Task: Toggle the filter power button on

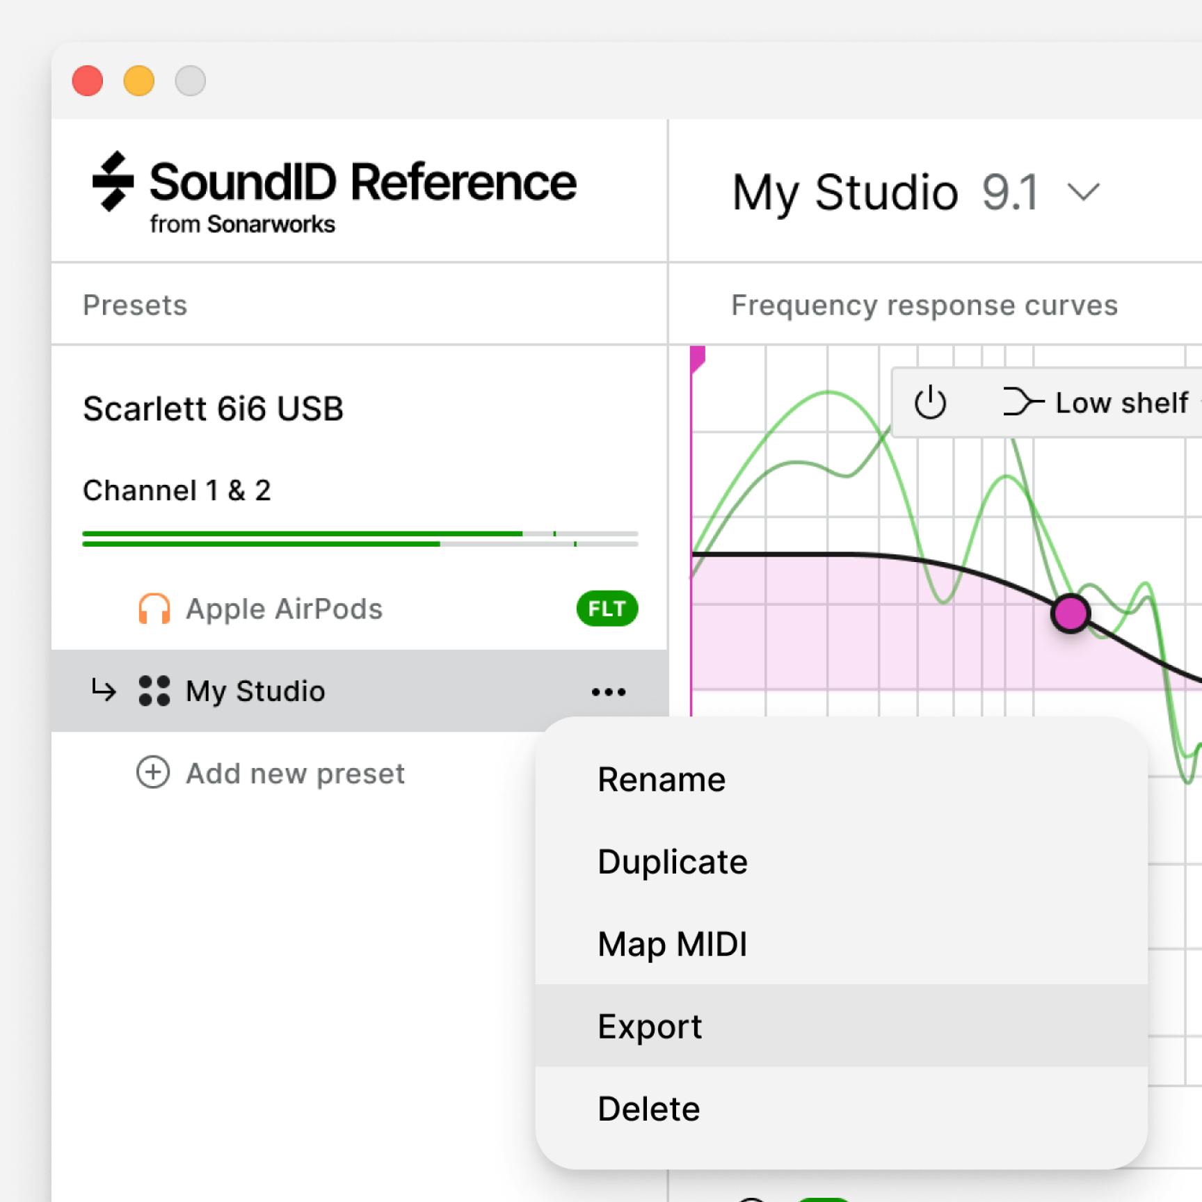Action: [x=930, y=403]
